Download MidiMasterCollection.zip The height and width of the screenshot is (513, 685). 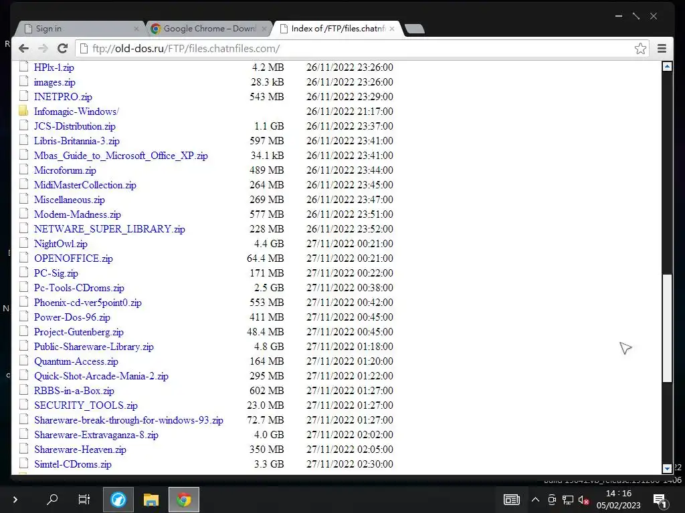click(85, 185)
